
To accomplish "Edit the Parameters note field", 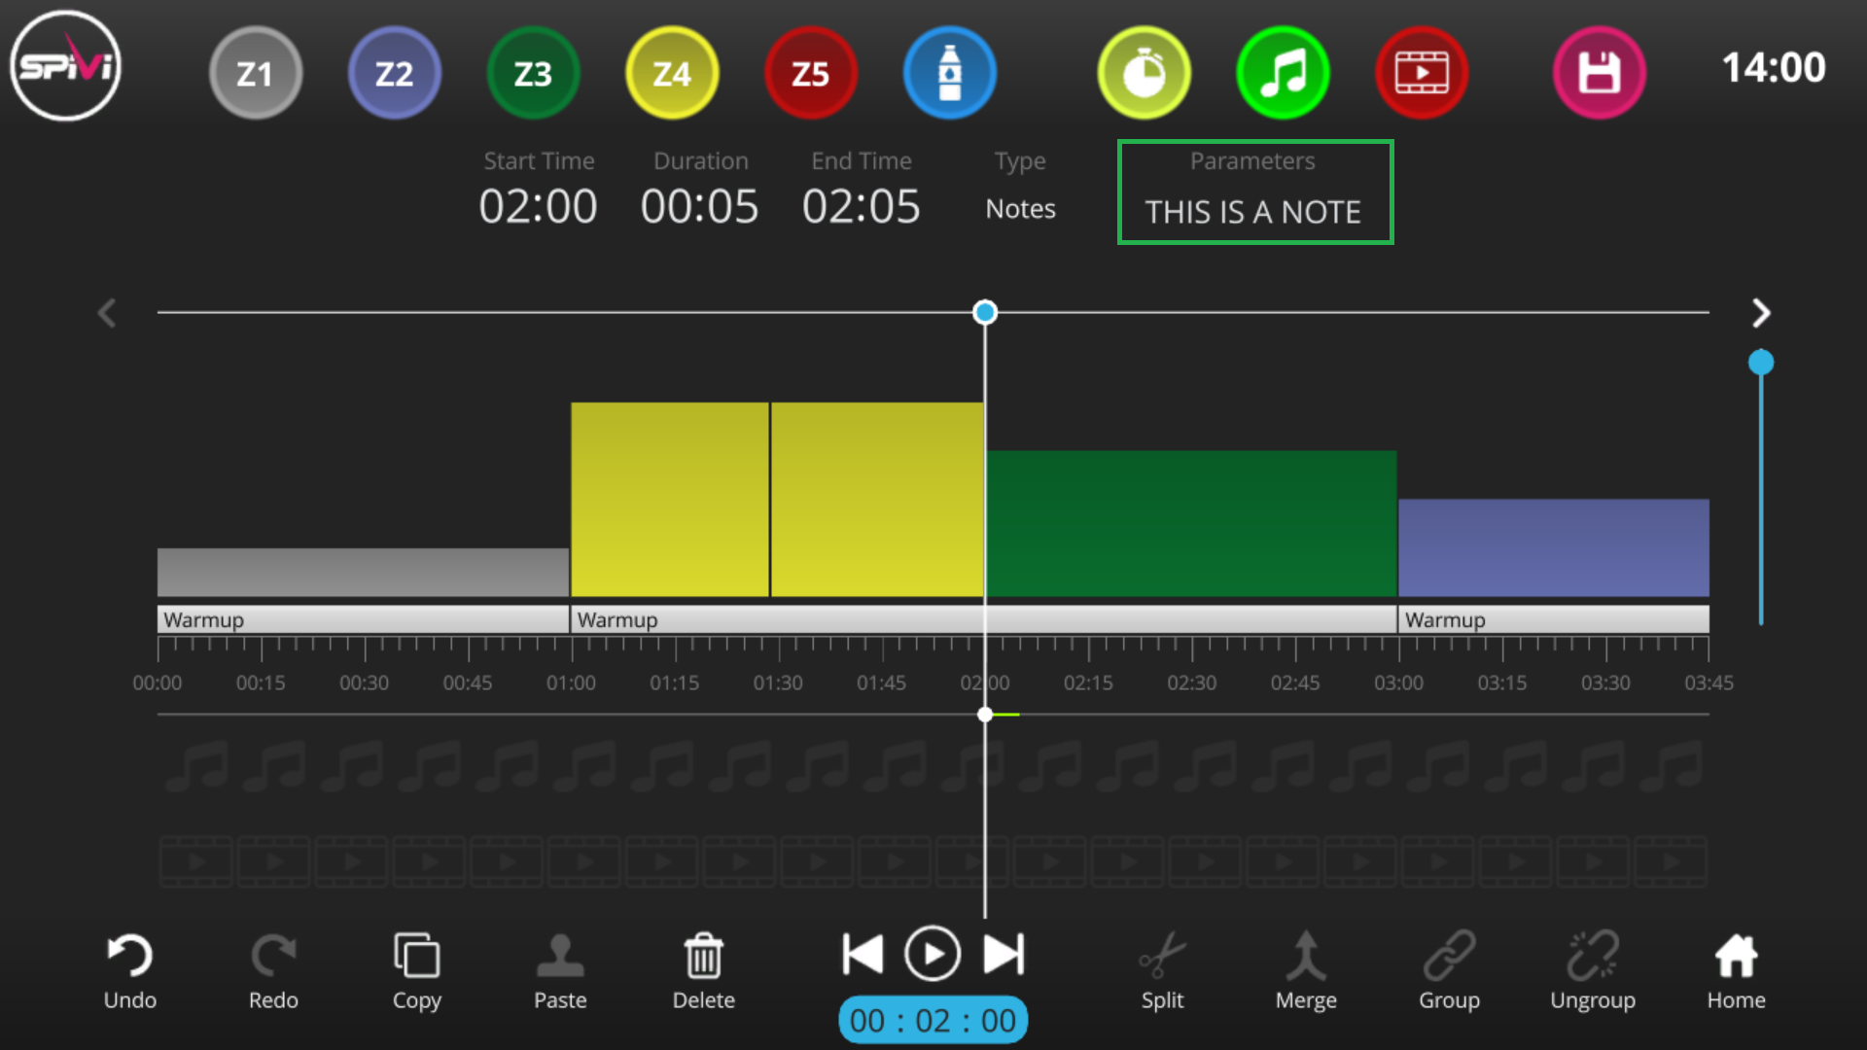I will click(1255, 192).
